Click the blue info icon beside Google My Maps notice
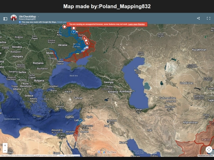Image resolution: width=214 pixels, height=160 pixels. pyautogui.click(x=20, y=22)
